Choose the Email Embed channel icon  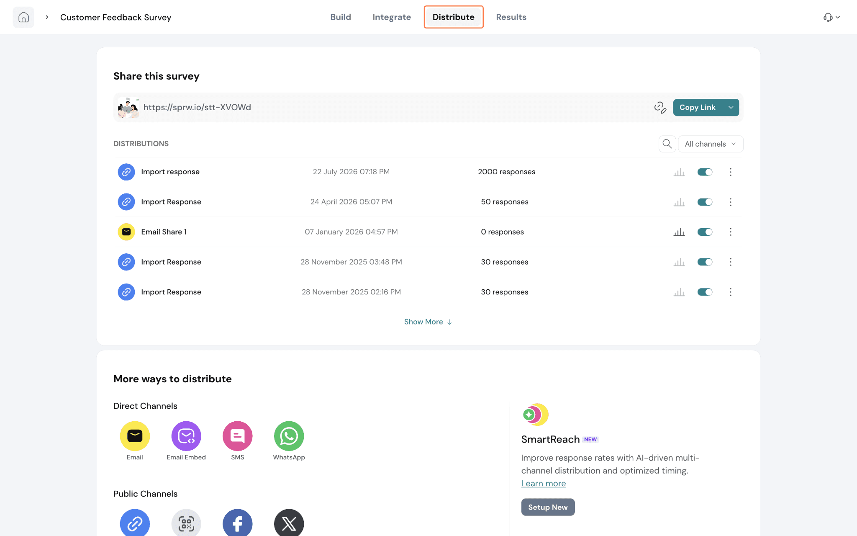(186, 436)
